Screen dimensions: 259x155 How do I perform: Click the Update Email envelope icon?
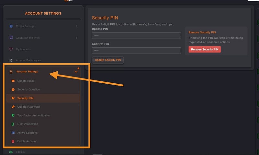(13, 81)
